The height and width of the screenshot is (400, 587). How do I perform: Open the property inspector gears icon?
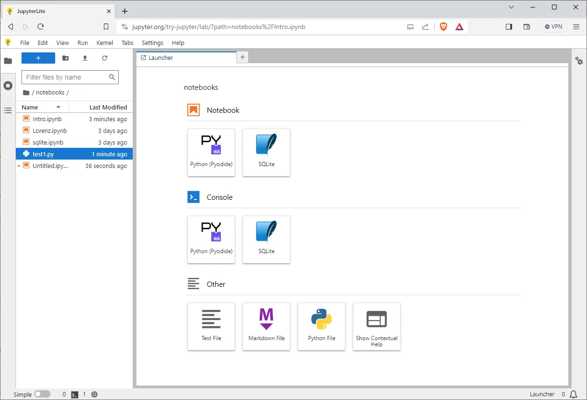[x=579, y=61]
